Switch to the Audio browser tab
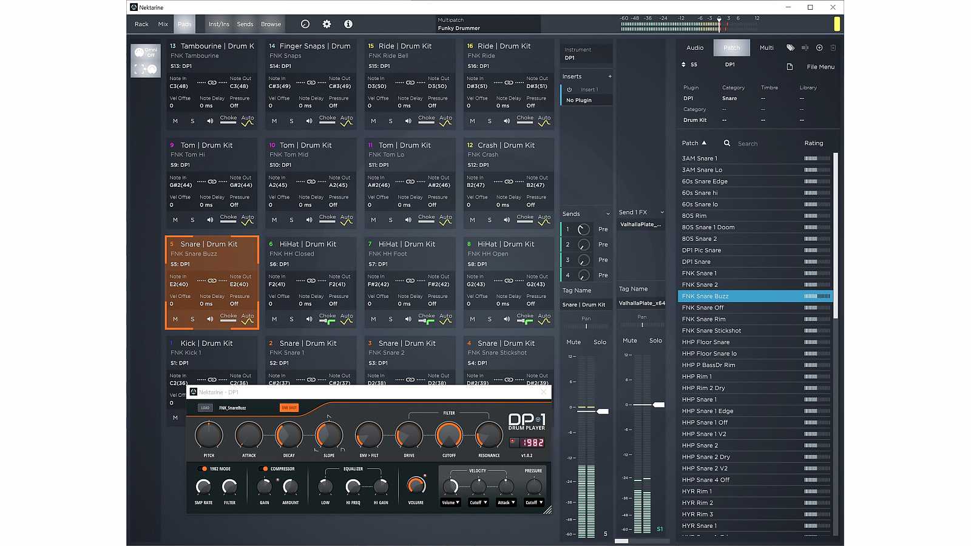Image resolution: width=971 pixels, height=546 pixels. pos(695,48)
